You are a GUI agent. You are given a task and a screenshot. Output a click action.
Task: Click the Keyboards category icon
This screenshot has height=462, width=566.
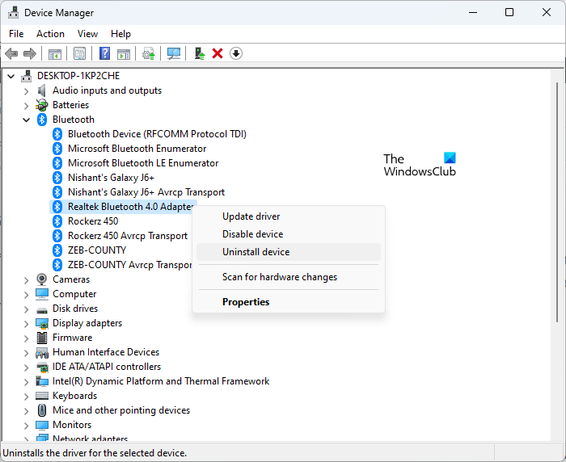(x=42, y=396)
